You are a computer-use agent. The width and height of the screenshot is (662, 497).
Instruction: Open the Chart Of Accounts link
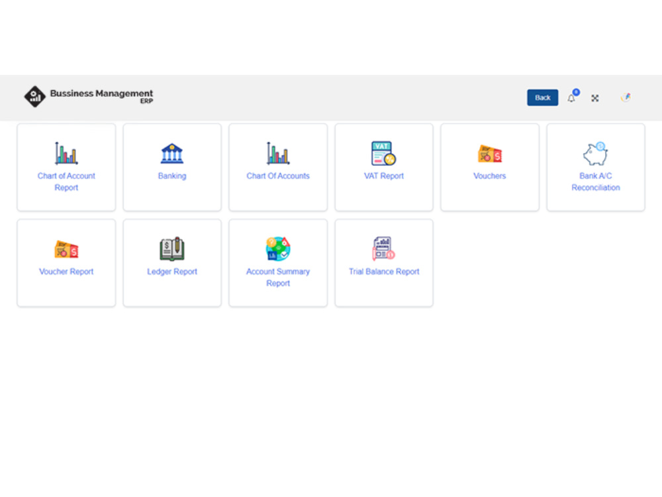tap(278, 176)
